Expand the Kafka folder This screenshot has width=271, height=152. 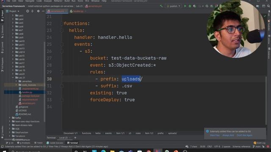coord(10,118)
